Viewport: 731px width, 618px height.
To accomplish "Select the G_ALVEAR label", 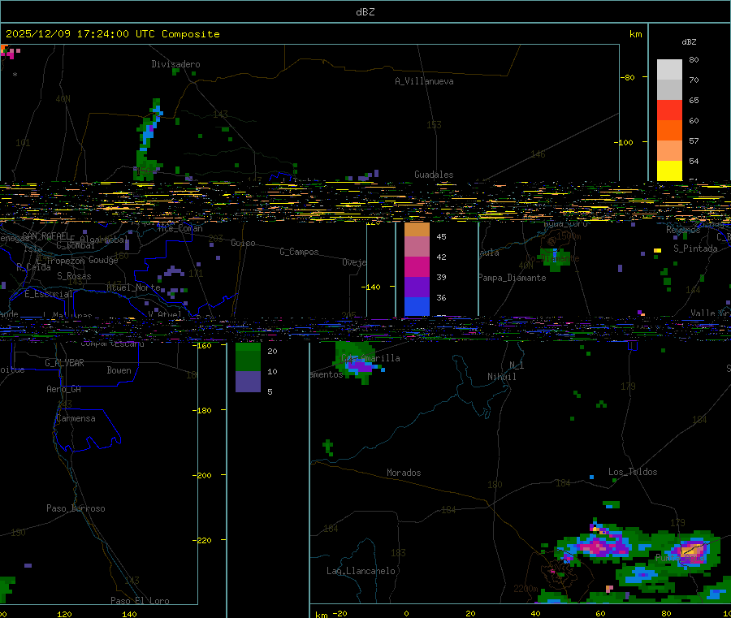I will (64, 362).
